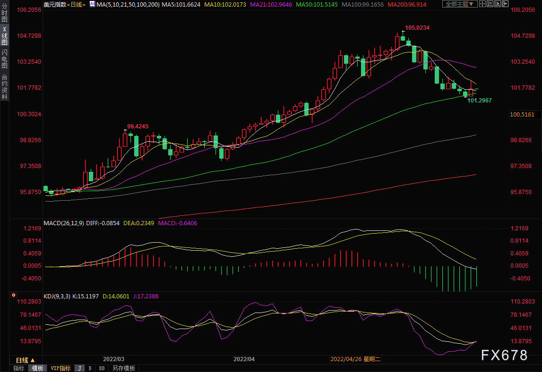
Task: Select the 指标 bottom tab
Action: coord(19,368)
